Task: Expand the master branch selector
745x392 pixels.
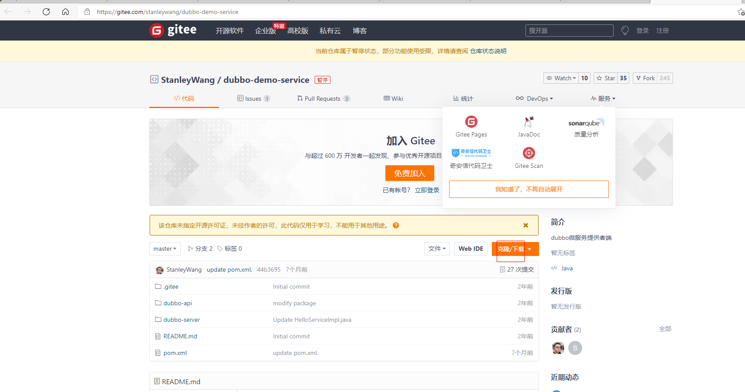Action: point(165,249)
